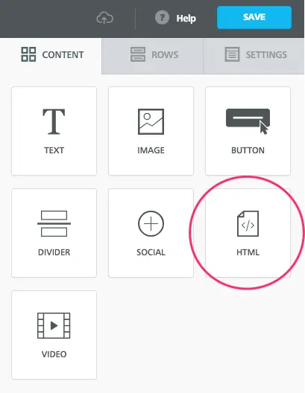Image resolution: width=305 pixels, height=393 pixels.
Task: Select the Text content block icon
Action: (x=54, y=121)
